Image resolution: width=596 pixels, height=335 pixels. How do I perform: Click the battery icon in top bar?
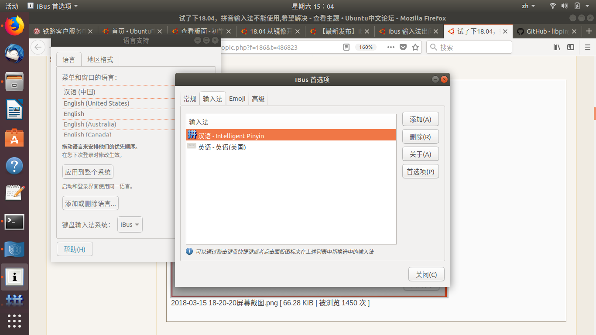tap(577, 6)
